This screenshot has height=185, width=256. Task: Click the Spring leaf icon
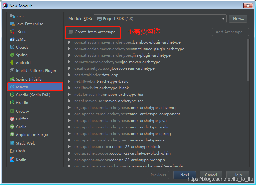[x=12, y=55]
